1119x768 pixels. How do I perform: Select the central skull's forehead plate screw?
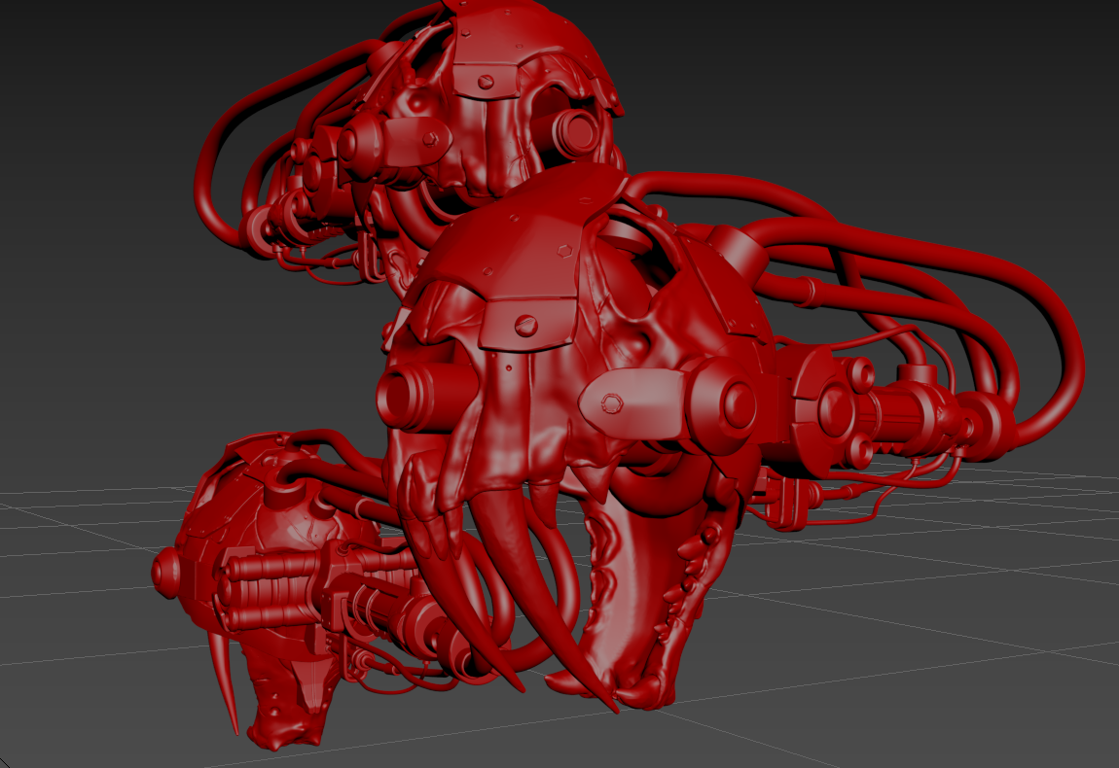coord(526,325)
